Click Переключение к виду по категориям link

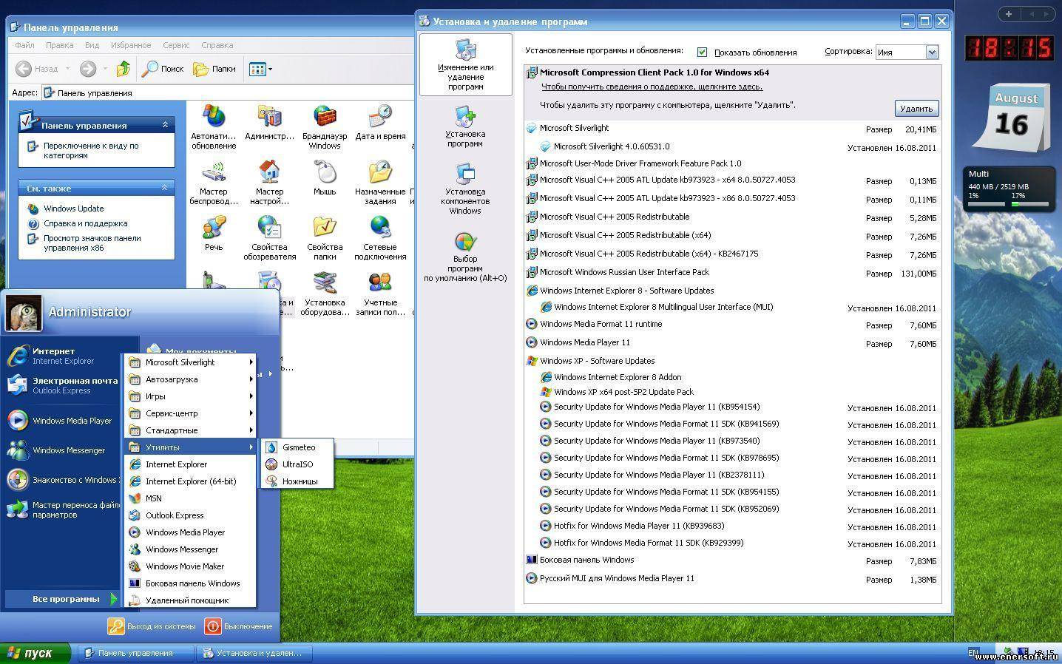(90, 150)
